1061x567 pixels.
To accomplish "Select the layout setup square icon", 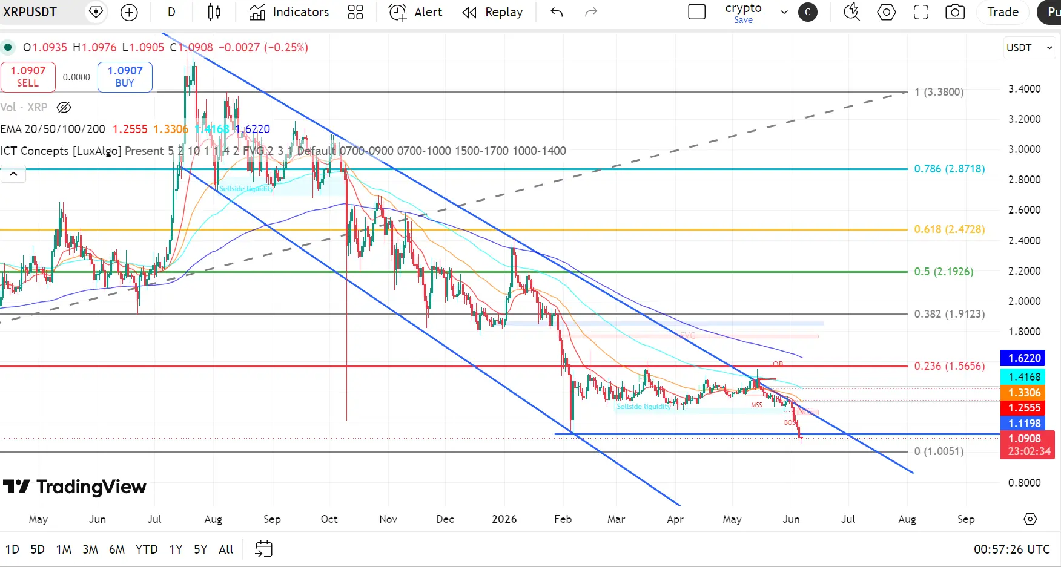I will coord(697,12).
